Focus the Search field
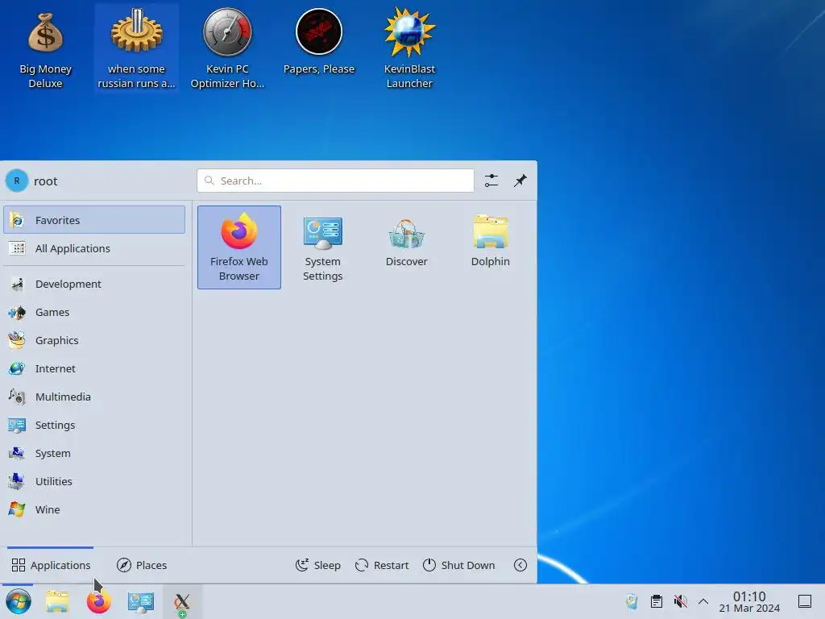The height and width of the screenshot is (619, 825). coord(335,181)
